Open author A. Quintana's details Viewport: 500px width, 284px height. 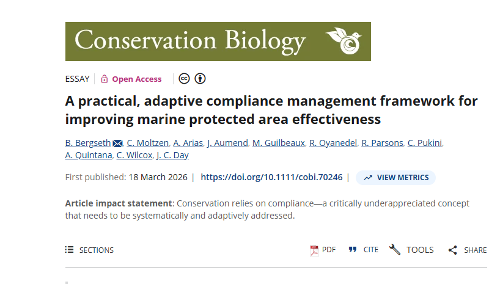(88, 155)
